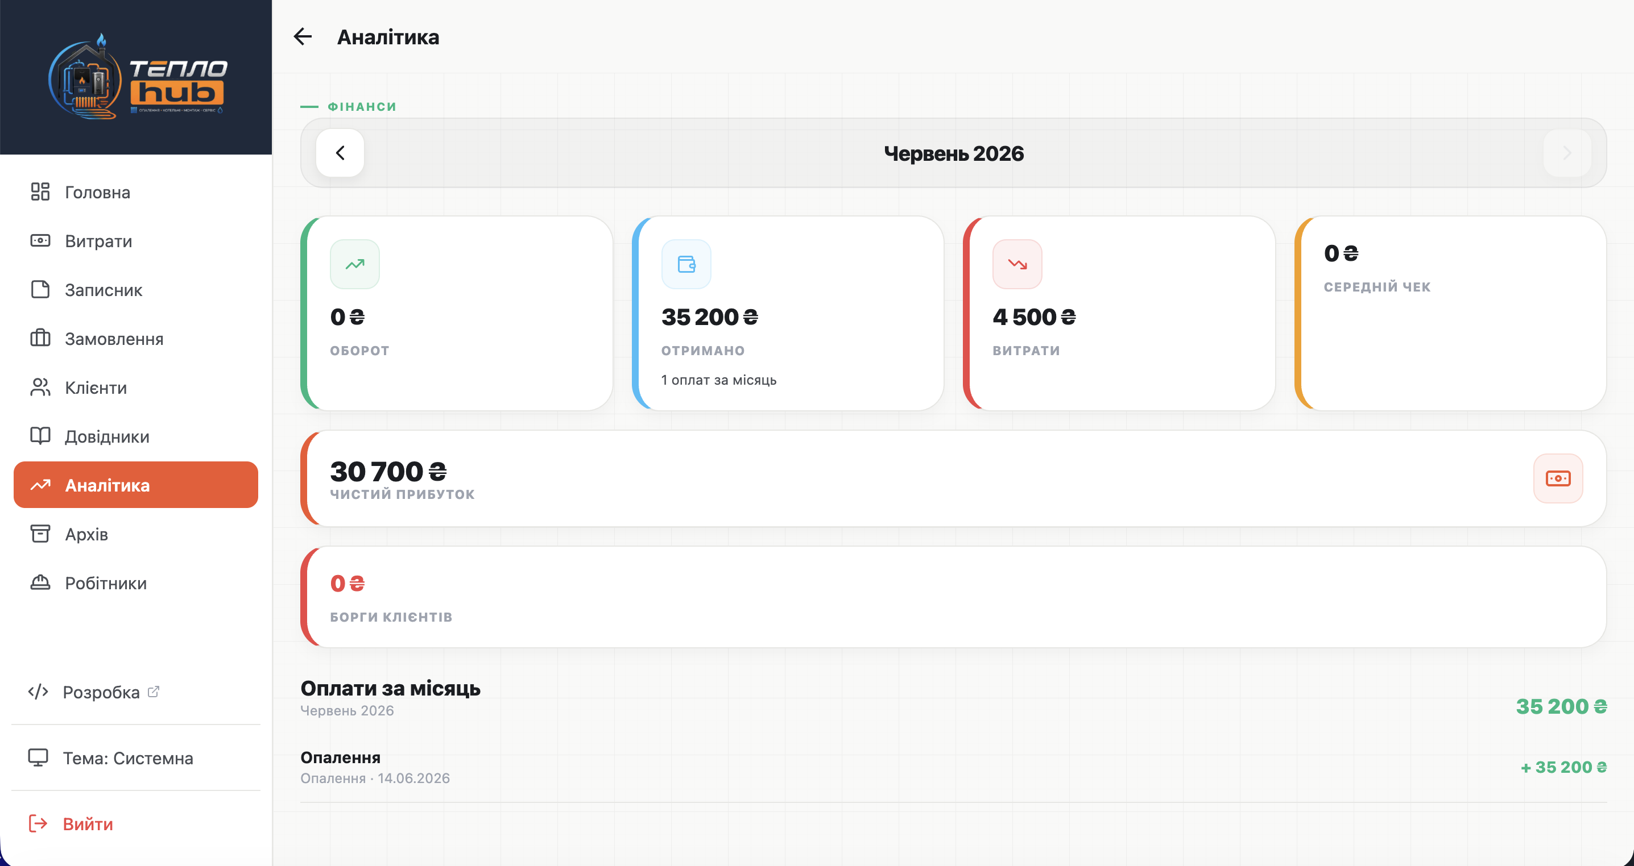
Task: Click the monitor icon for theme
Action: (38, 757)
